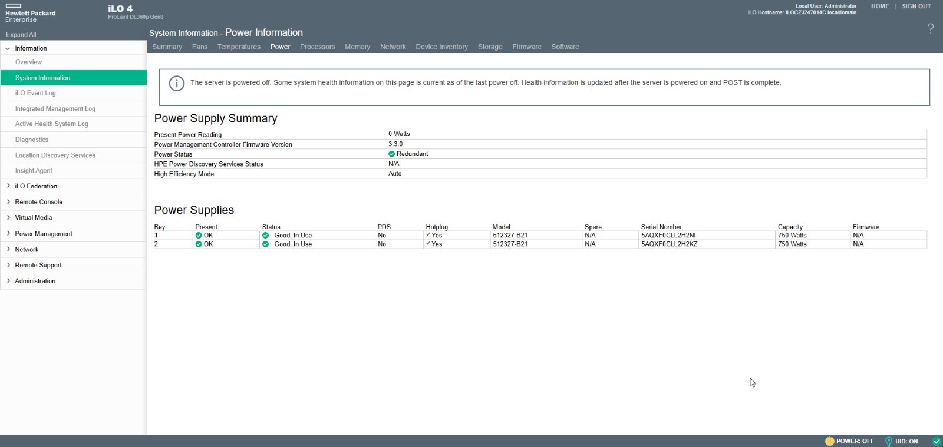Toggle the UID: ON indicator icon
943x447 pixels.
click(888, 441)
